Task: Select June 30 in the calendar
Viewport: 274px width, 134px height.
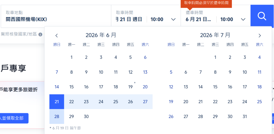Action: coord(86,117)
